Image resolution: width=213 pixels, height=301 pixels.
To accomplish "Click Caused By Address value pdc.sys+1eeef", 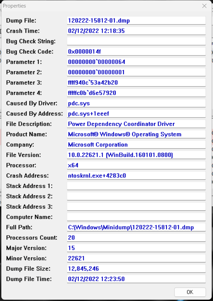I will point(88,114).
